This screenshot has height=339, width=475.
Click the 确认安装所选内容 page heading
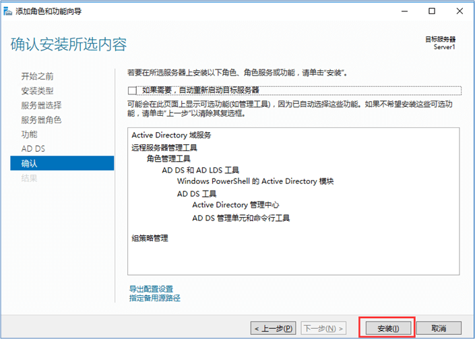(x=69, y=44)
